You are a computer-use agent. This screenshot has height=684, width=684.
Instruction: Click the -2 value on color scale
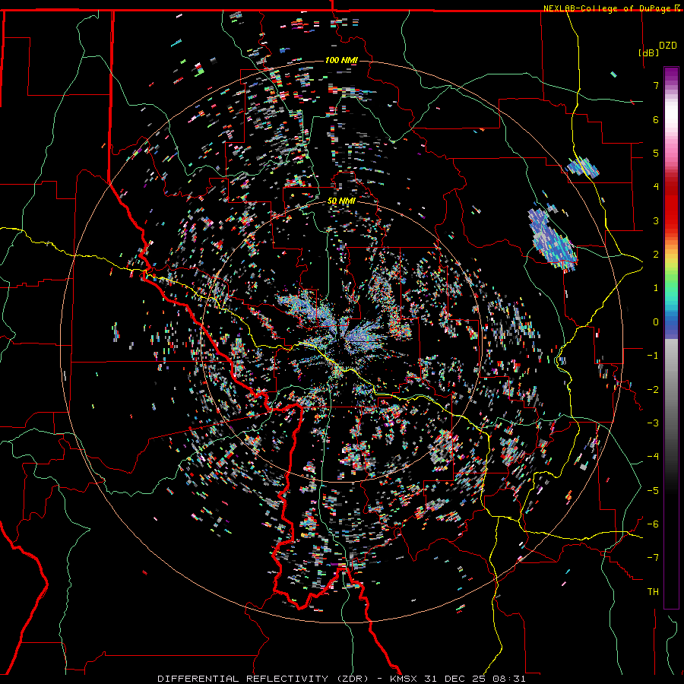pyautogui.click(x=653, y=390)
